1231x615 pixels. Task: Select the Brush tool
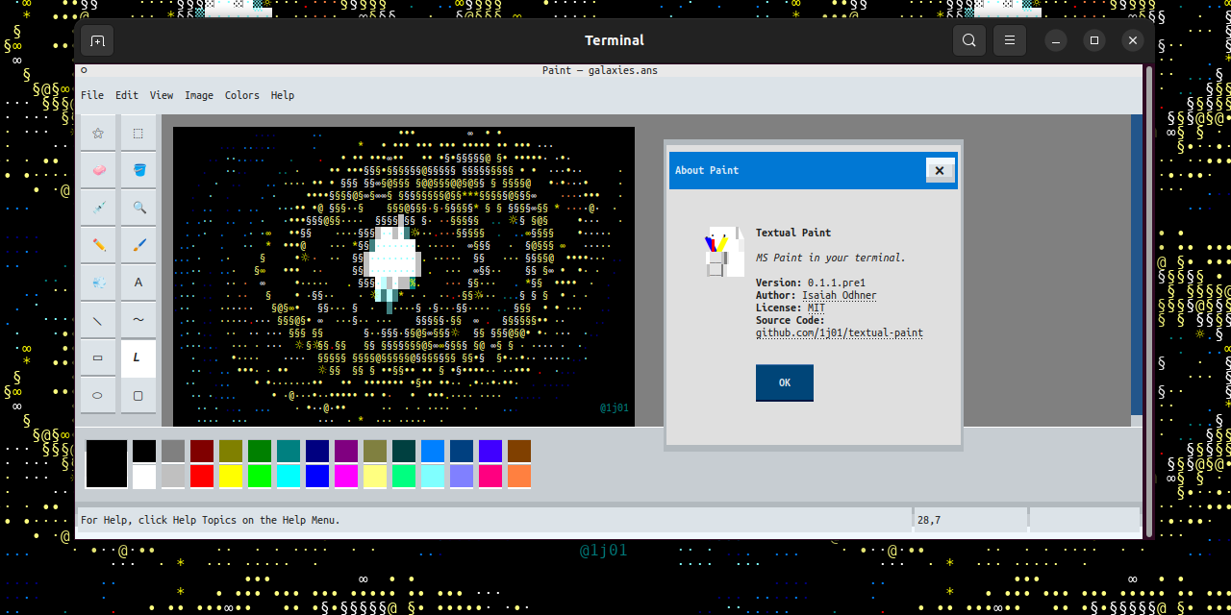pyautogui.click(x=138, y=245)
